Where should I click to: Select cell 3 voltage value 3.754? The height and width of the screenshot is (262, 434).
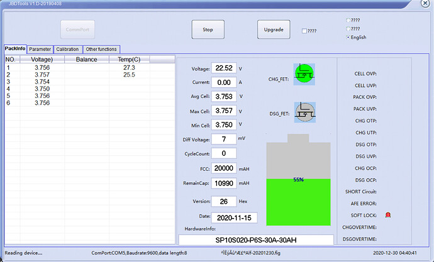click(42, 82)
